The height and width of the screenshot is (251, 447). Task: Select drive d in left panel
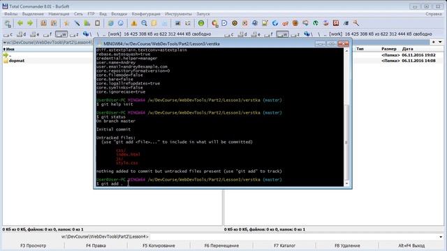tap(21, 34)
